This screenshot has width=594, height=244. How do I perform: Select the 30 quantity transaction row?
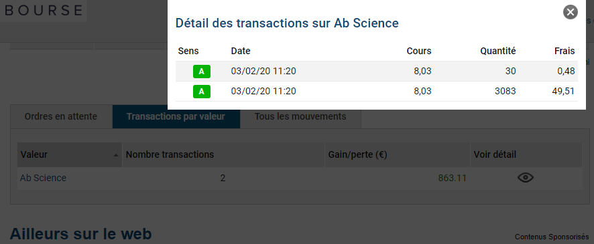[377, 72]
